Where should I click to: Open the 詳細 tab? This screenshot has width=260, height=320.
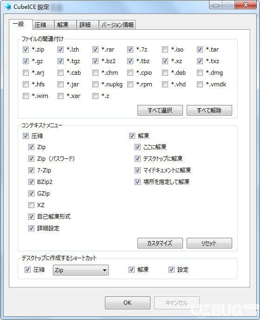pyautogui.click(x=88, y=25)
